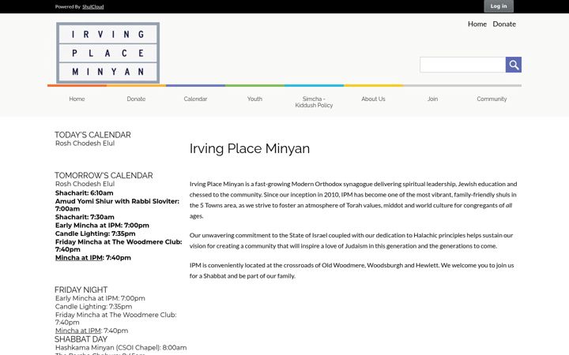Open the Calendar menu item
This screenshot has height=355, width=569.
(x=195, y=99)
